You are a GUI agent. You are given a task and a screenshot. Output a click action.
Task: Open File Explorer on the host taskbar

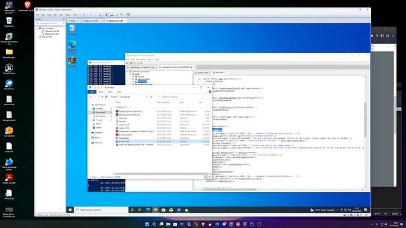168,224
